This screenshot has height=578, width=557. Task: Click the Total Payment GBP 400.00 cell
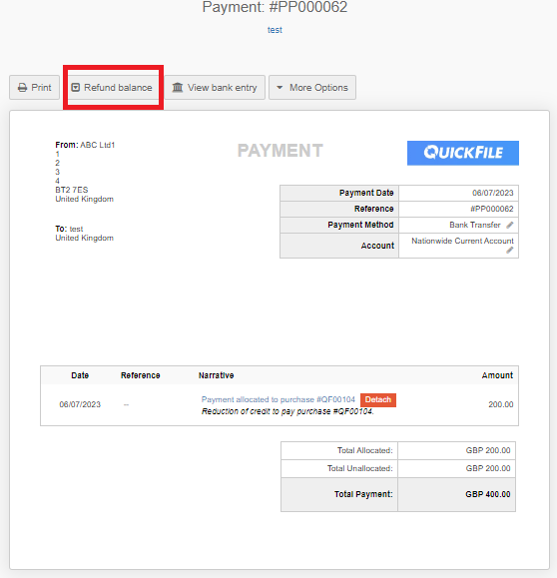[x=456, y=495]
